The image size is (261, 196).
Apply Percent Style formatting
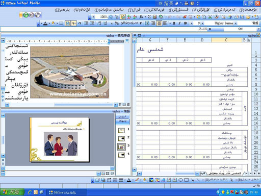[x=117, y=23]
